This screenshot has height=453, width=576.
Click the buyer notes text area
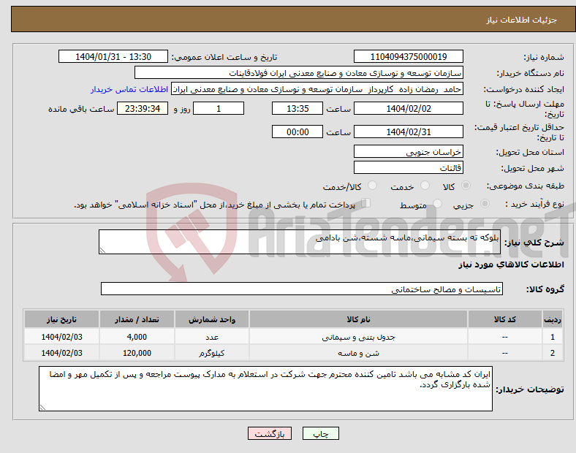click(265, 389)
